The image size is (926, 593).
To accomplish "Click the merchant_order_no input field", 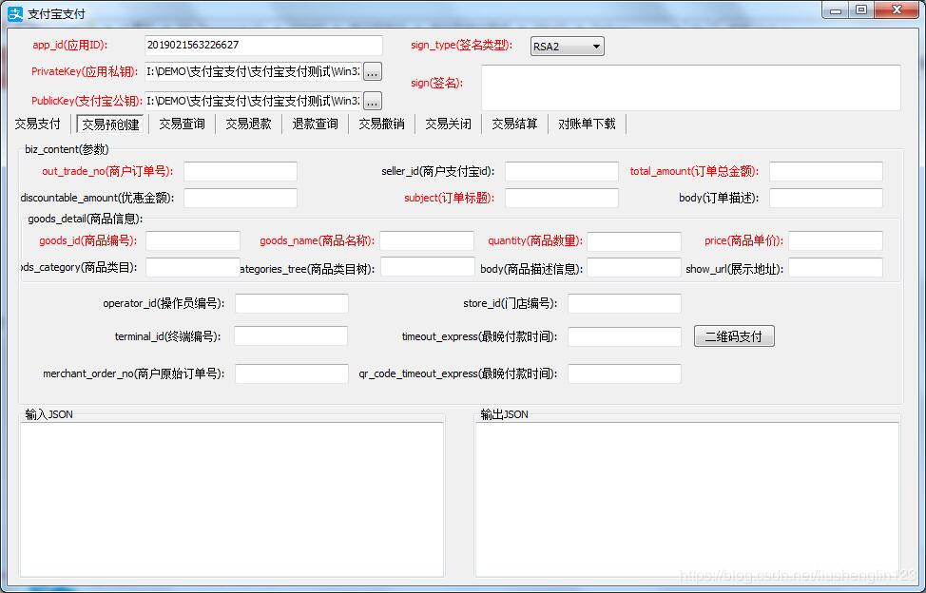I will tap(292, 373).
